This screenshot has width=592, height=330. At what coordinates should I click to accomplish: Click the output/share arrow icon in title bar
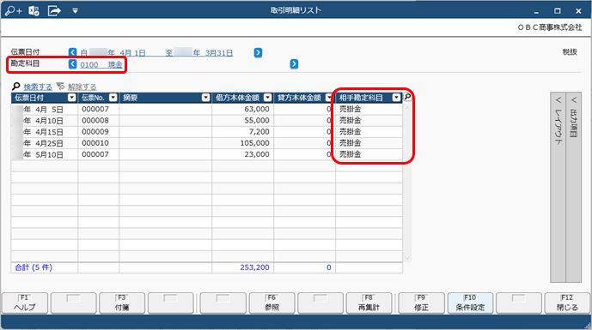[x=54, y=10]
